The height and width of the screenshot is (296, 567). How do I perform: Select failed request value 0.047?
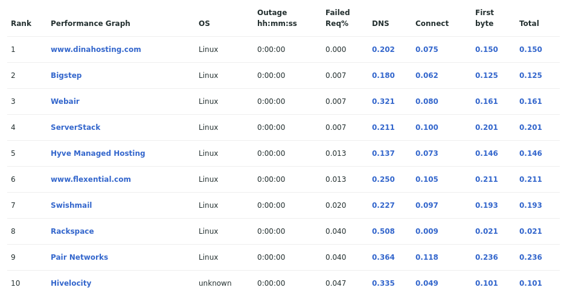[336, 283]
